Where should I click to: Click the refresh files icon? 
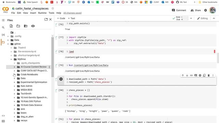(18, 26)
